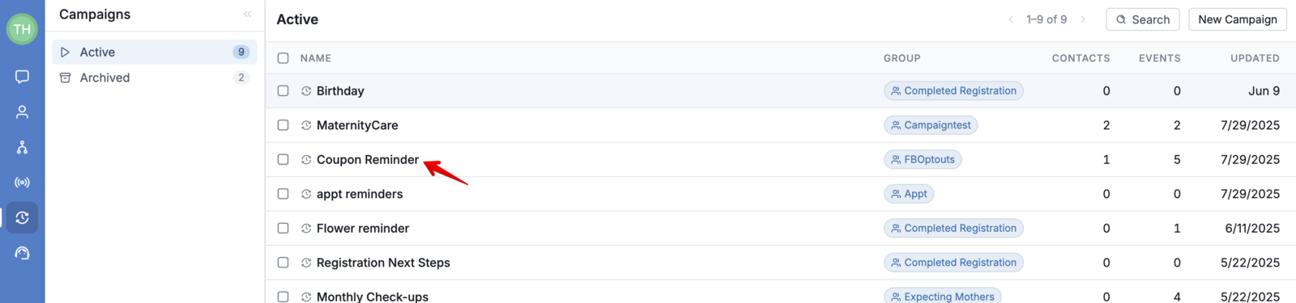Open the broadcast triggers icon in sidebar

pos(22,183)
